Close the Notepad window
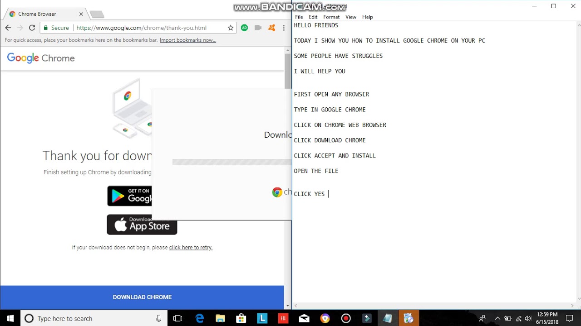Screen dimensions: 581x326 (573, 6)
